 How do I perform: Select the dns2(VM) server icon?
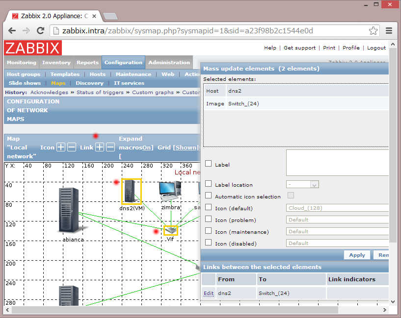tap(132, 191)
